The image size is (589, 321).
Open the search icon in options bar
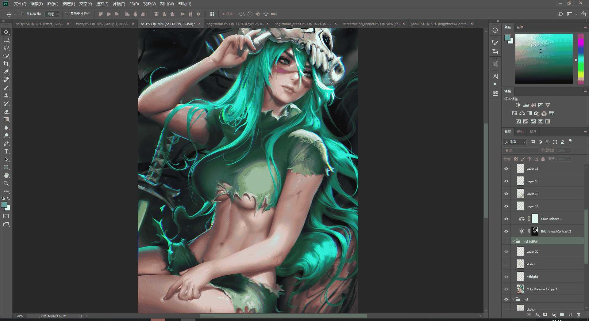[x=560, y=14]
